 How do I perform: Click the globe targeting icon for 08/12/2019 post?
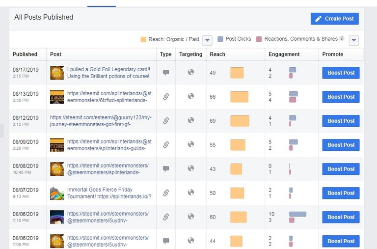(x=191, y=120)
